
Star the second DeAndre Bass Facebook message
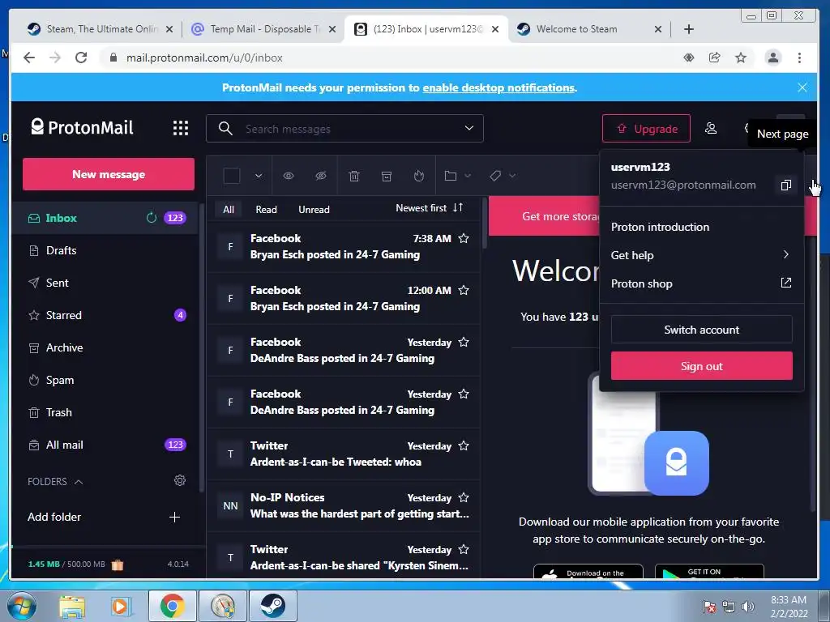point(464,394)
